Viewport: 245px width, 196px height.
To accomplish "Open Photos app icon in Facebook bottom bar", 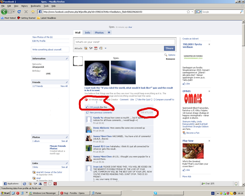I will pyautogui.click(x=30, y=184).
